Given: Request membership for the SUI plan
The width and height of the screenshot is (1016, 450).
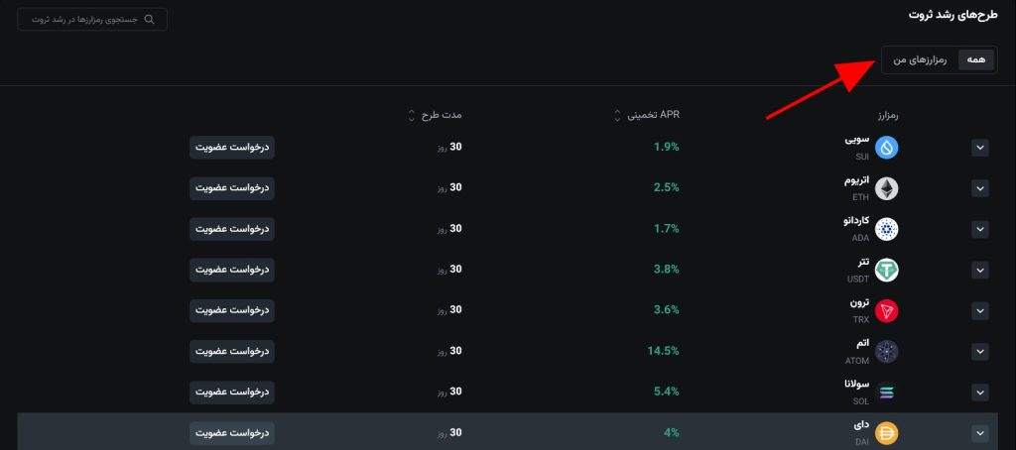Looking at the screenshot, I should click(x=232, y=147).
